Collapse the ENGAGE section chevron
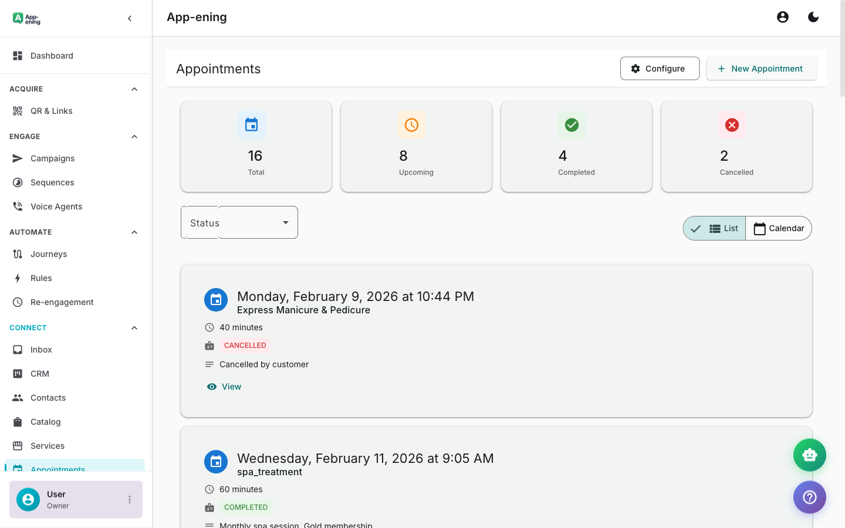 (x=134, y=136)
